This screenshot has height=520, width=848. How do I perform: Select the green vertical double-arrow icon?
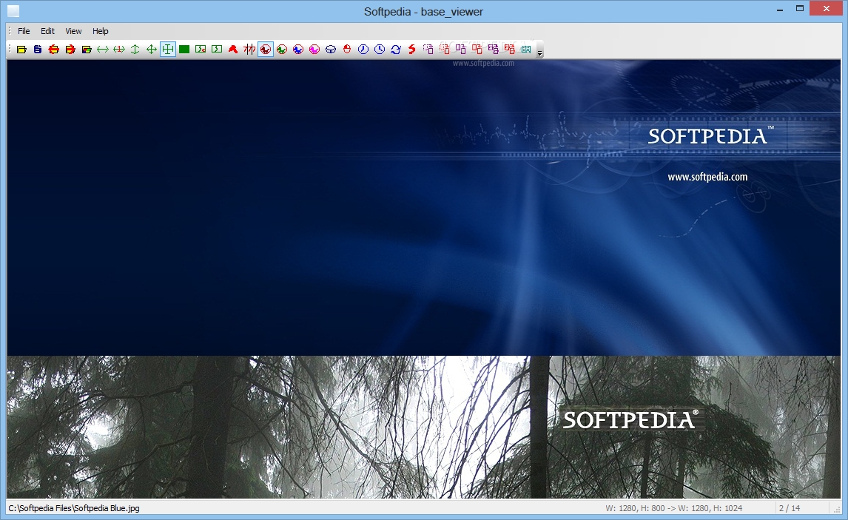[x=135, y=49]
